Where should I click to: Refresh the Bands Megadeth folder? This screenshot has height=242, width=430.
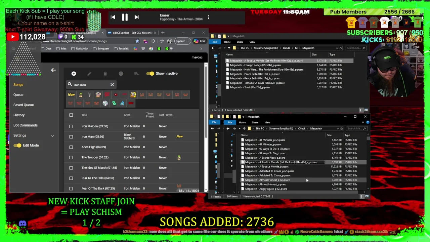(x=341, y=48)
